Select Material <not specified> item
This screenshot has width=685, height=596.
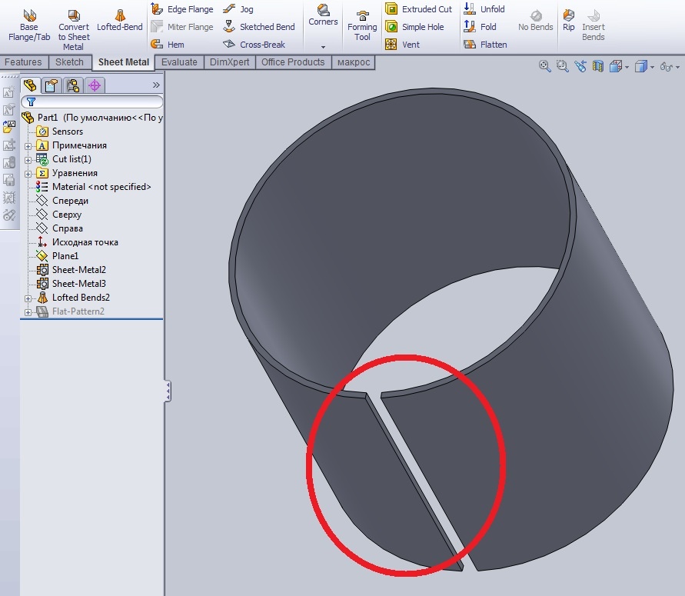[94, 187]
